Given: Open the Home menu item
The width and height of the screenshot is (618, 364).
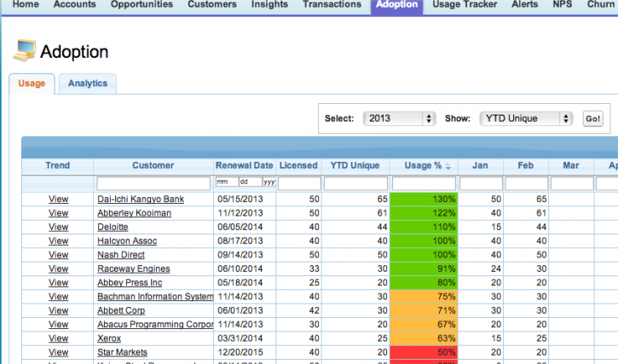Looking at the screenshot, I should pos(26,4).
